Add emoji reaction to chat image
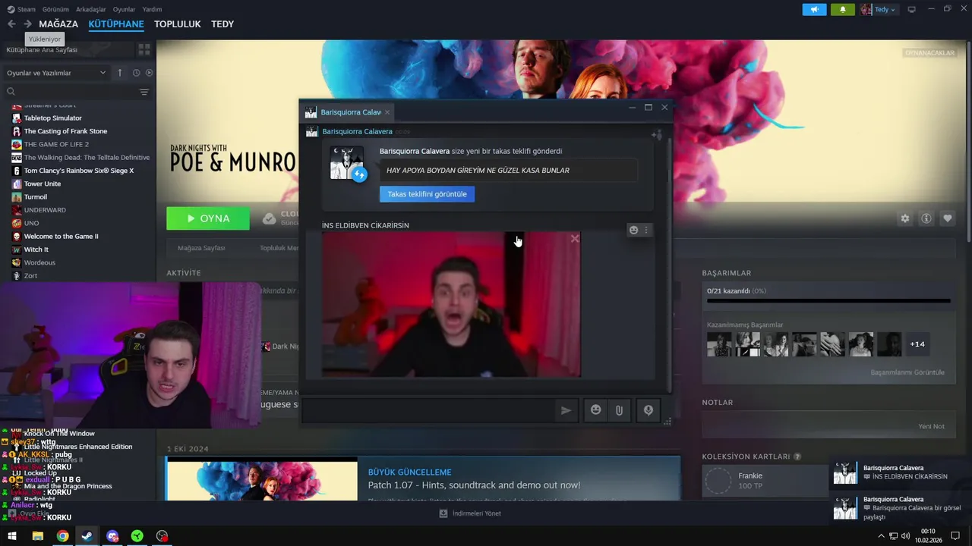The height and width of the screenshot is (546, 972). (x=633, y=231)
